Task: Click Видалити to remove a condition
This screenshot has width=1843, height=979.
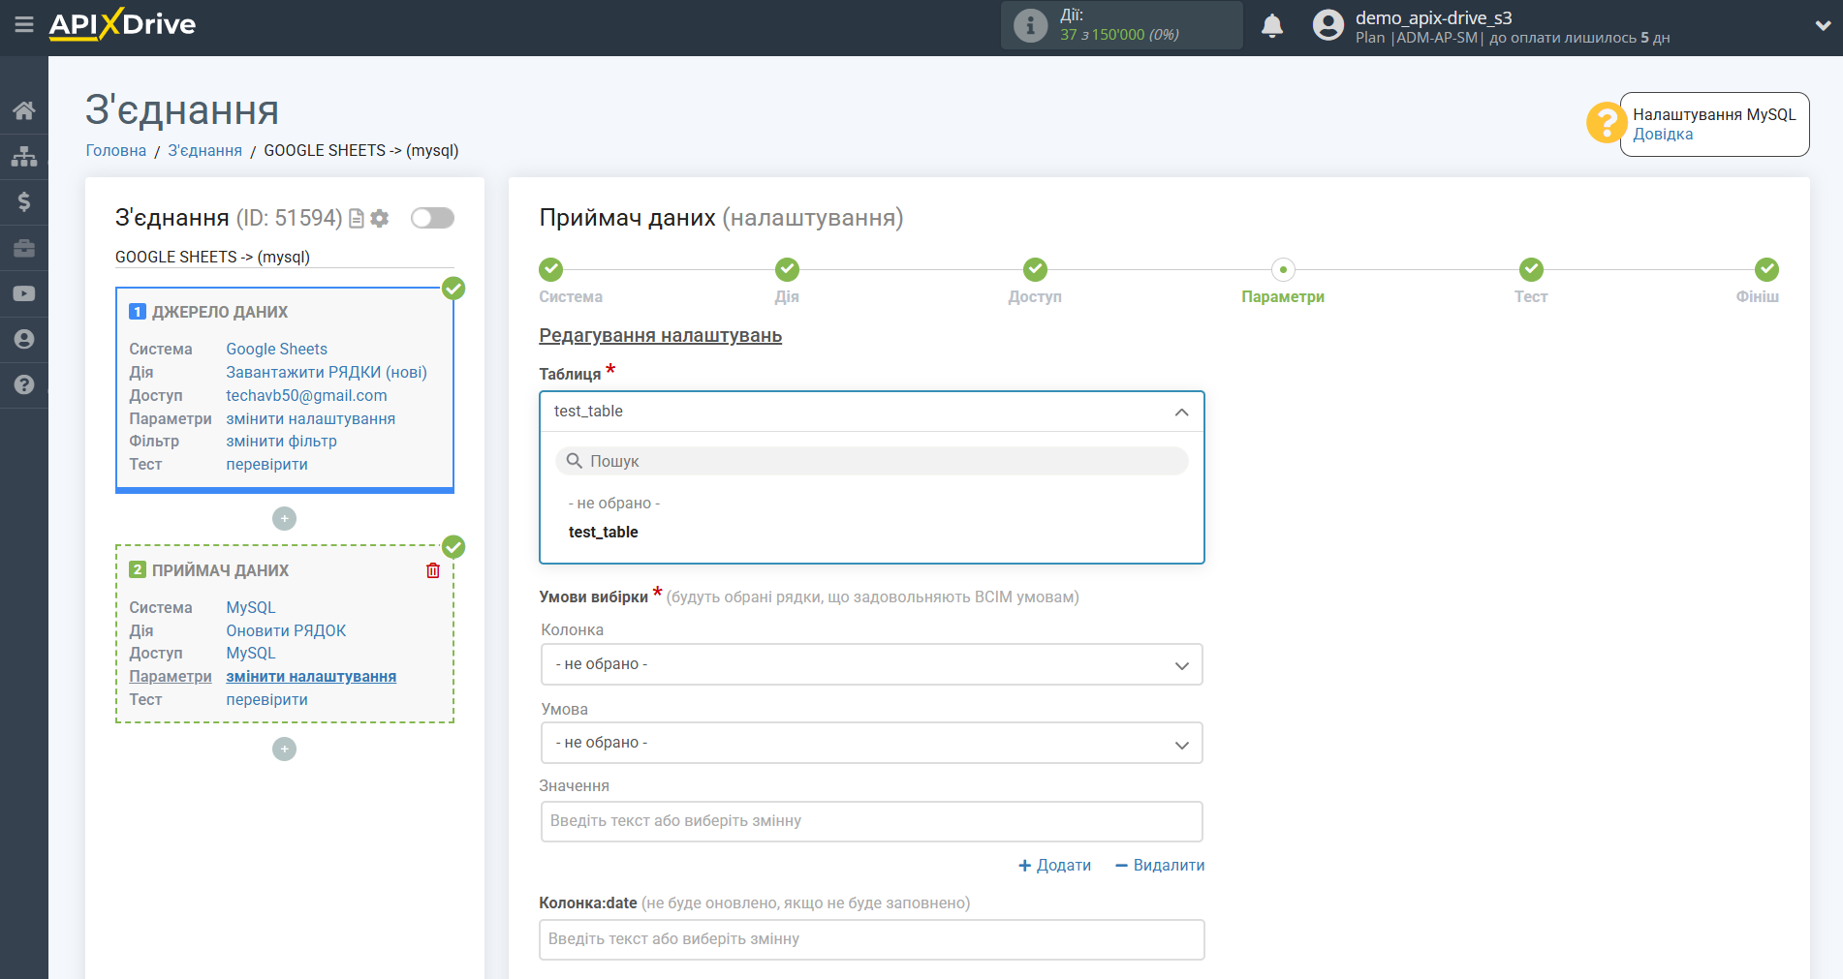Action: click(x=1160, y=866)
